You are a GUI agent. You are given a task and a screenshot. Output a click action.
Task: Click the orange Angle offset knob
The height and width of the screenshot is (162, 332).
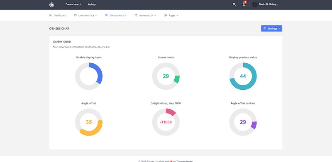[x=89, y=122]
